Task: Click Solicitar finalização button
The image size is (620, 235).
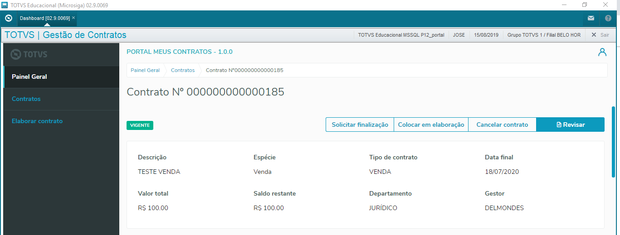Action: (360, 125)
